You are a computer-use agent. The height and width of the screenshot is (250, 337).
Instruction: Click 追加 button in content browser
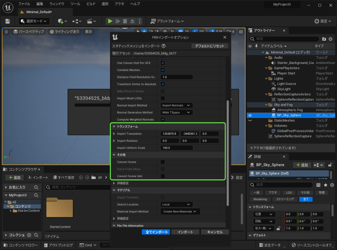(14, 177)
